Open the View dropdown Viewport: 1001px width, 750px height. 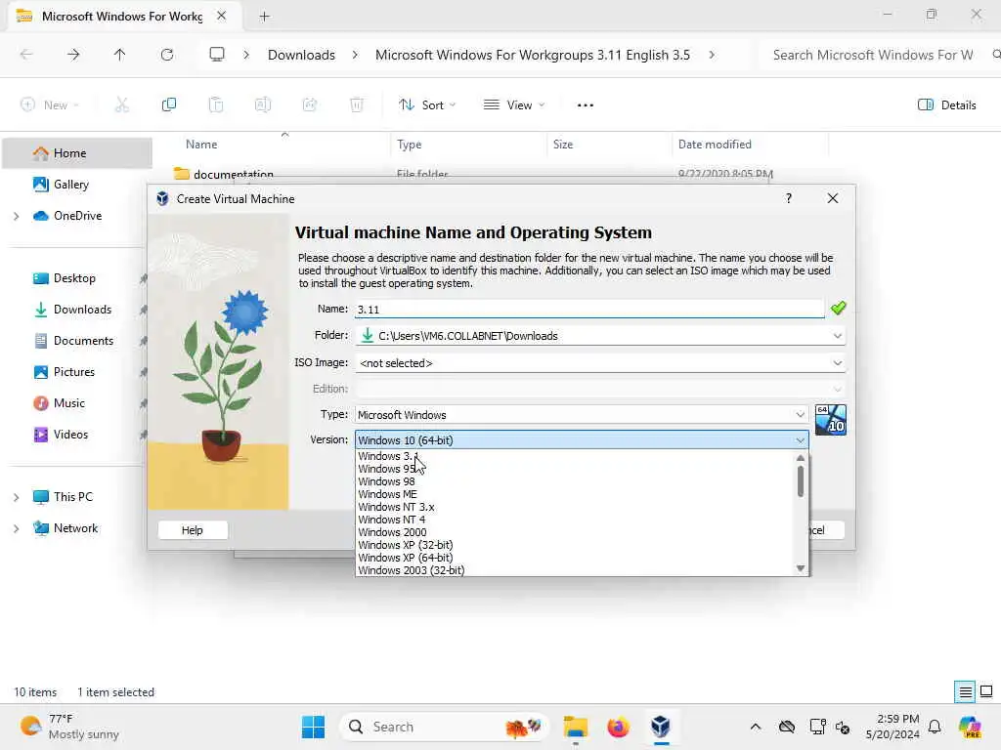coord(514,104)
